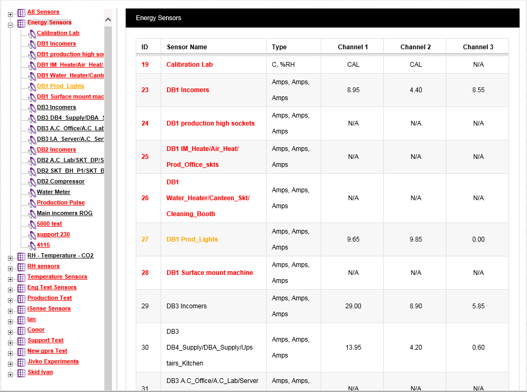Screen dimensions: 527x392
Task: Expand the iSense Sensors tree node
Action: (11, 310)
